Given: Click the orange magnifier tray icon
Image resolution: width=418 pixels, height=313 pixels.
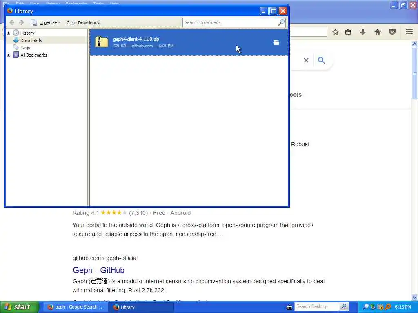Looking at the screenshot, I should click(388, 307).
